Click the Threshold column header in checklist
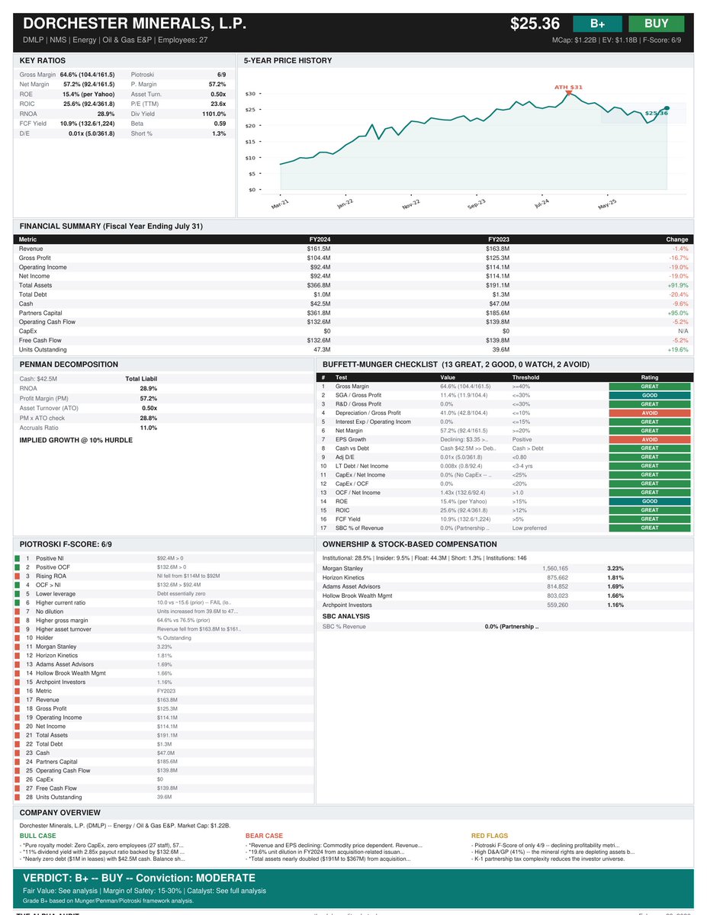 525,377
